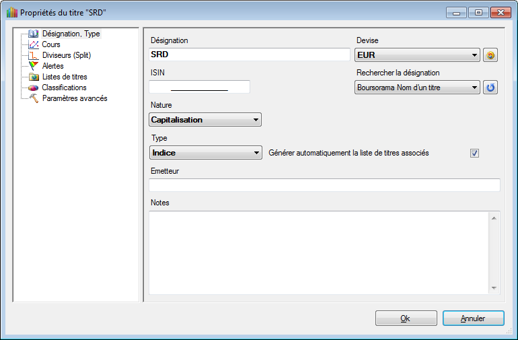Image resolution: width=518 pixels, height=340 pixels.
Task: Click in the Désignation text field
Action: (249, 55)
